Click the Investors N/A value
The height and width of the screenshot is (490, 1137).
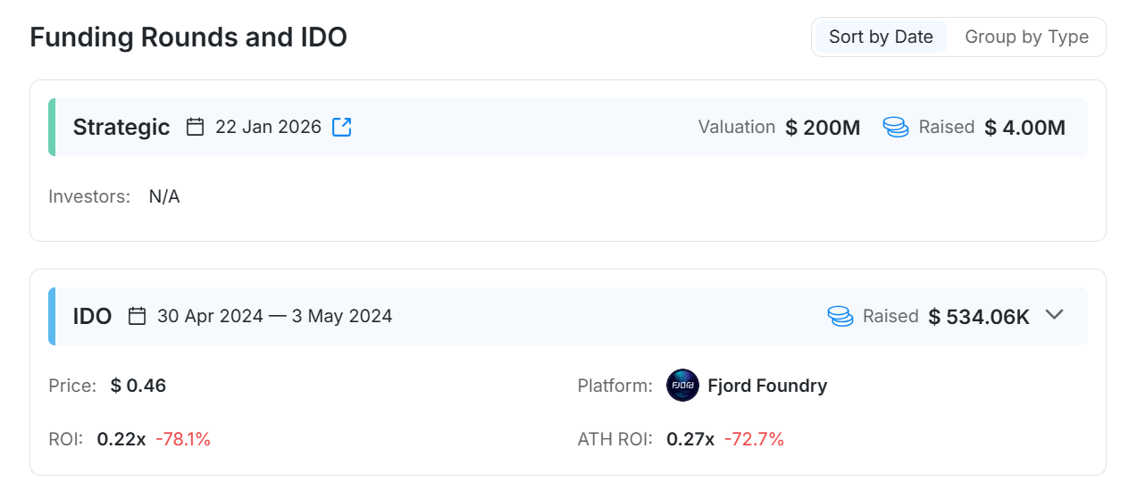point(164,196)
